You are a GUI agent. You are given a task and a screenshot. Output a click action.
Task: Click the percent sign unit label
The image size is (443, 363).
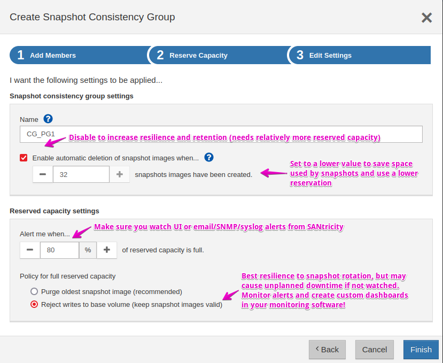coord(88,250)
